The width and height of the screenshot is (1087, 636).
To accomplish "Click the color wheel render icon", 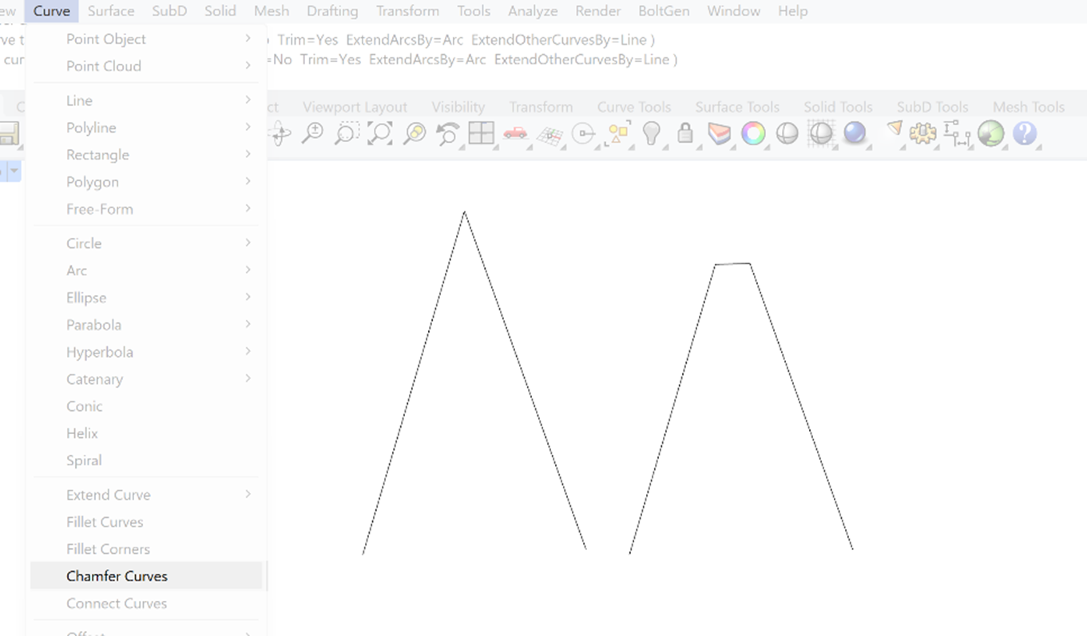I will (x=753, y=134).
